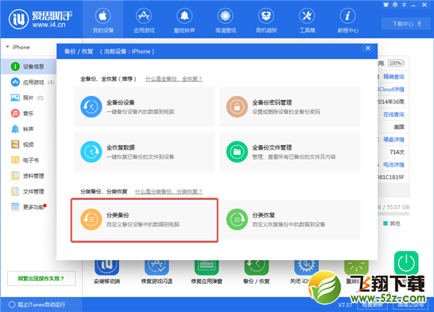Click the 其他 storage legend swatch
The height and width of the screenshot is (312, 434).
coord(386,223)
